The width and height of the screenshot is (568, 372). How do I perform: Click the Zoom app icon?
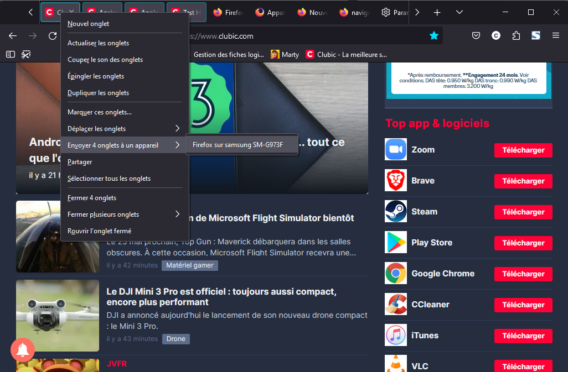396,149
